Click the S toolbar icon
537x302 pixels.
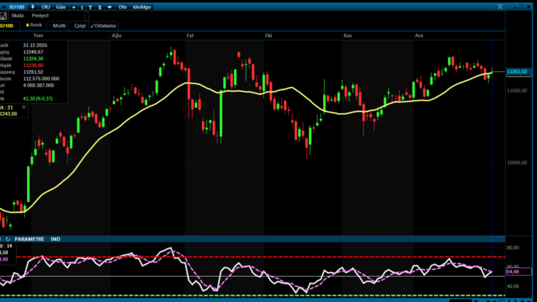(100, 7)
